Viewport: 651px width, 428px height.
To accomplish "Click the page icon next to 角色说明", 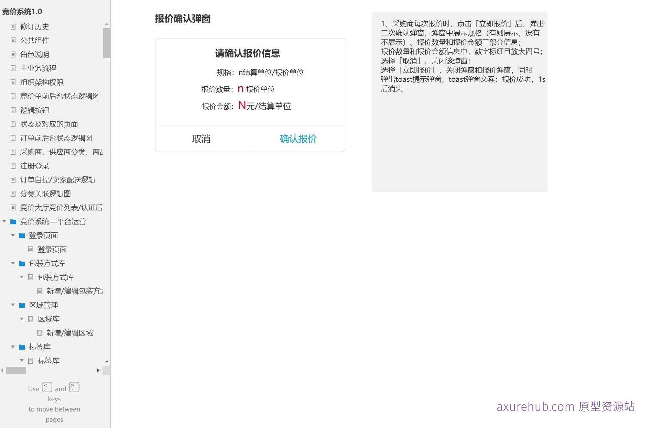I will pos(12,54).
